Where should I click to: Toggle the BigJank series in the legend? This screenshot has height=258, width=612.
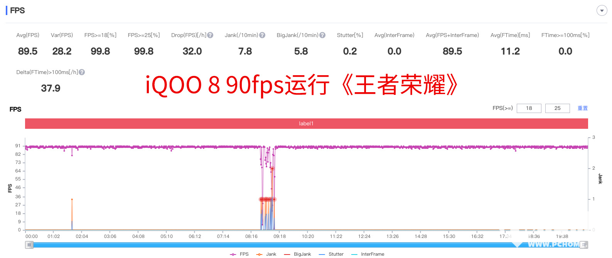[x=297, y=254]
